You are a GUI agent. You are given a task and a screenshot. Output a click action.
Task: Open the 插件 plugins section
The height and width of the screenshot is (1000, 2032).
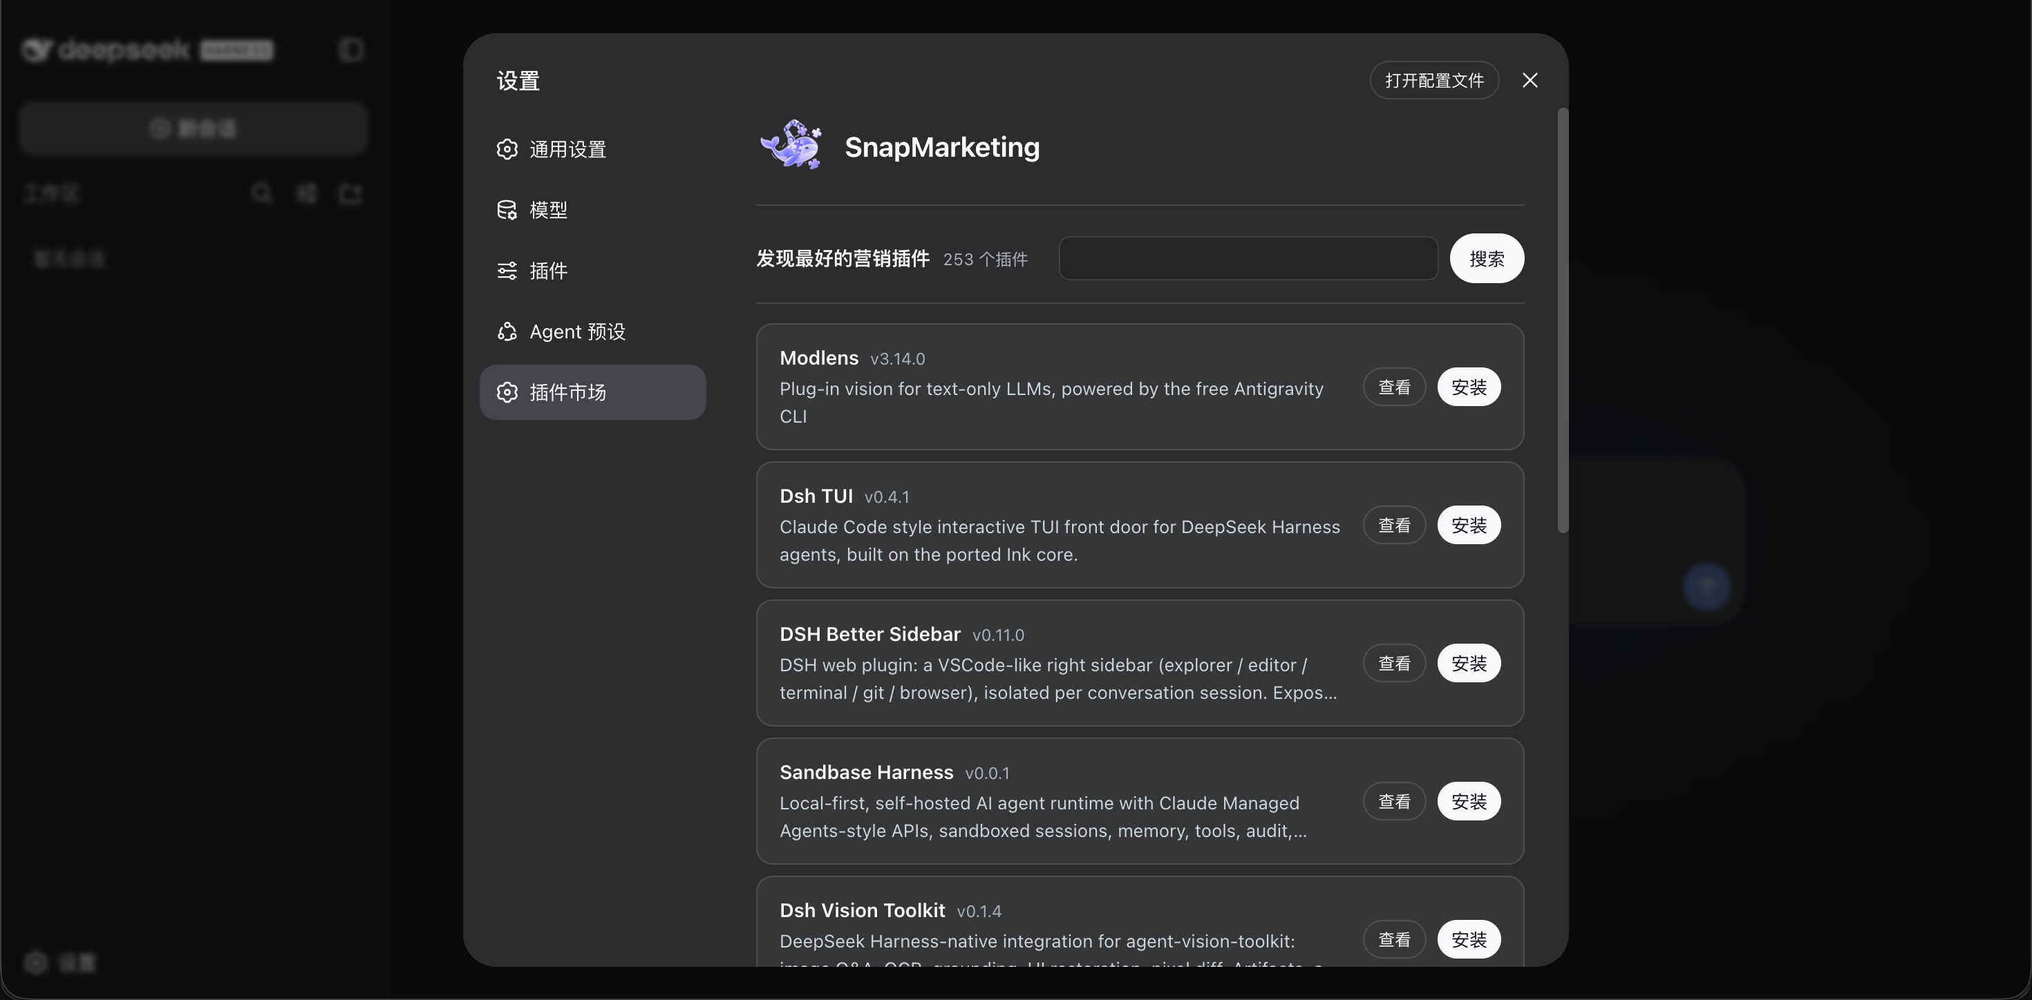[x=592, y=270]
